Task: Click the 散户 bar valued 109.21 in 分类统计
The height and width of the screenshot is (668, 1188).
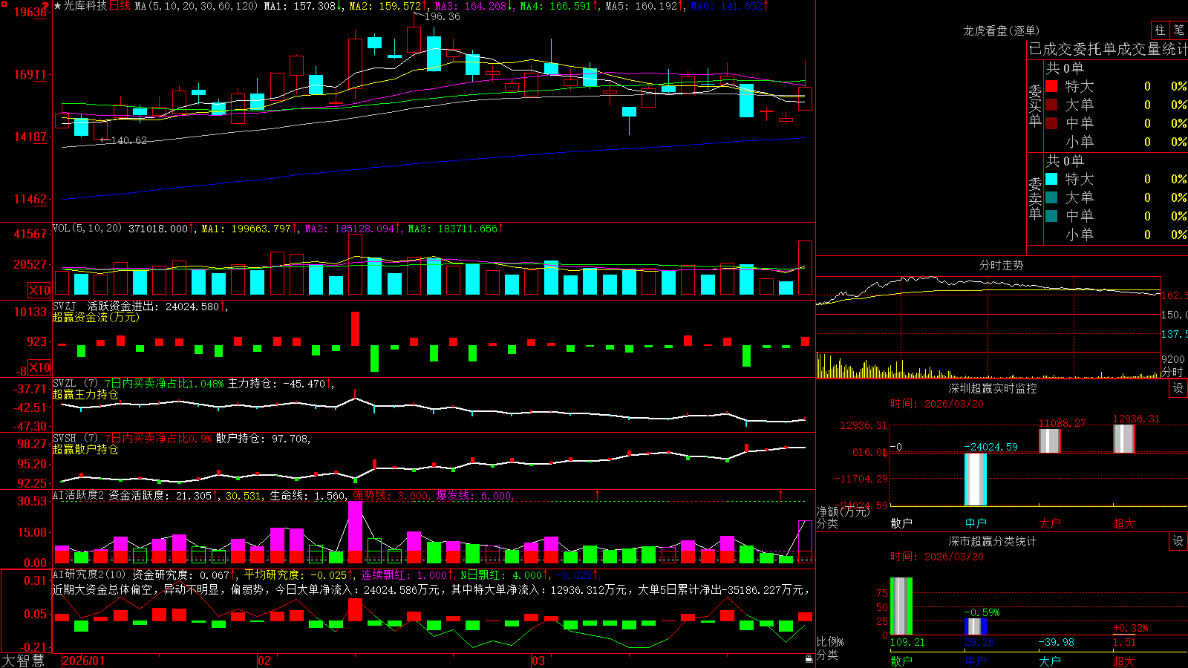Action: pyautogui.click(x=901, y=606)
